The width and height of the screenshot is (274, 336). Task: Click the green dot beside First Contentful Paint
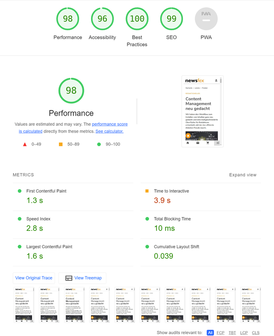pyautogui.click(x=20, y=191)
